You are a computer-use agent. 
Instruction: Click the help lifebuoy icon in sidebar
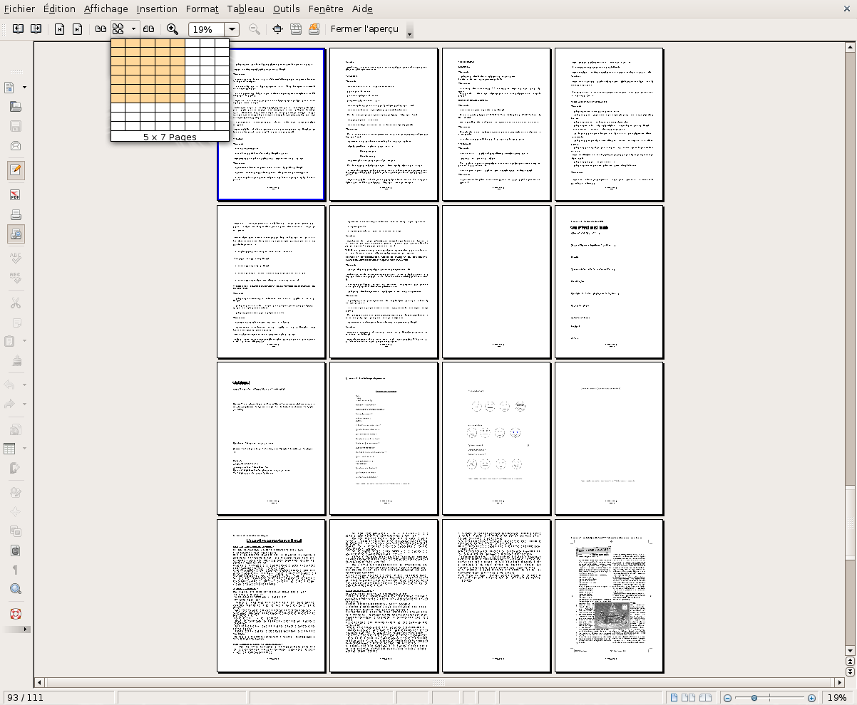click(15, 614)
